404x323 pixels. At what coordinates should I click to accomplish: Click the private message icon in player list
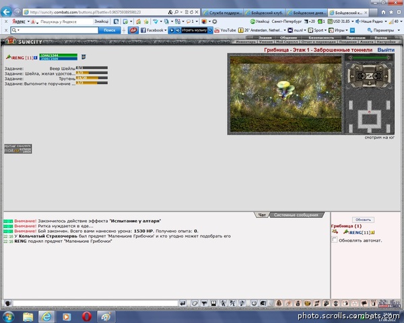point(335,232)
